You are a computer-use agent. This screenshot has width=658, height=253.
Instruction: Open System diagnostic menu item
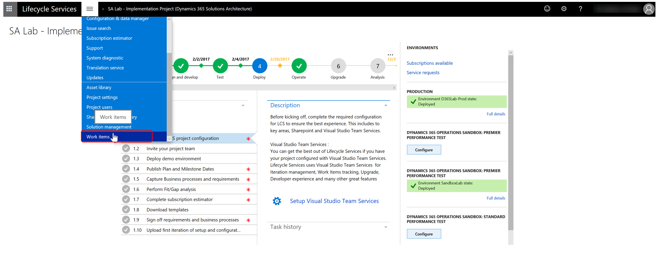click(x=105, y=58)
